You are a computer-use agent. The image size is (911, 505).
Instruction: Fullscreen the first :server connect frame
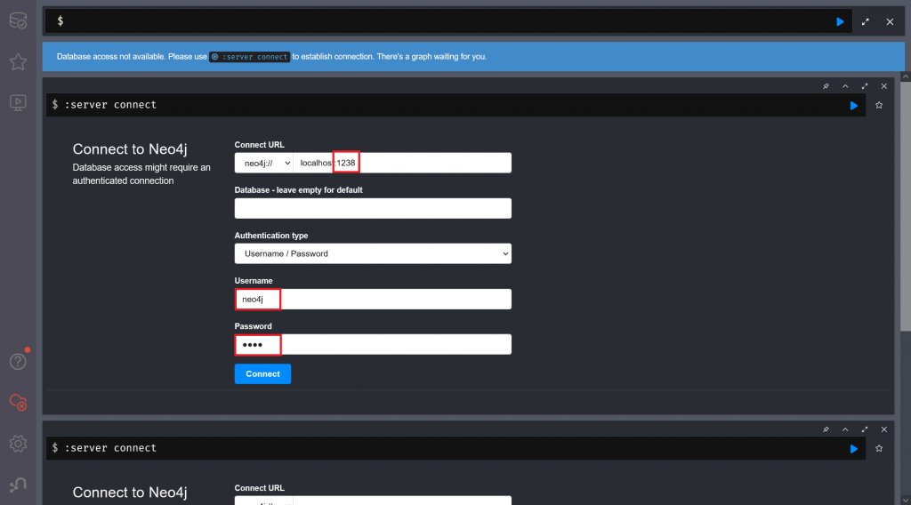tap(865, 86)
